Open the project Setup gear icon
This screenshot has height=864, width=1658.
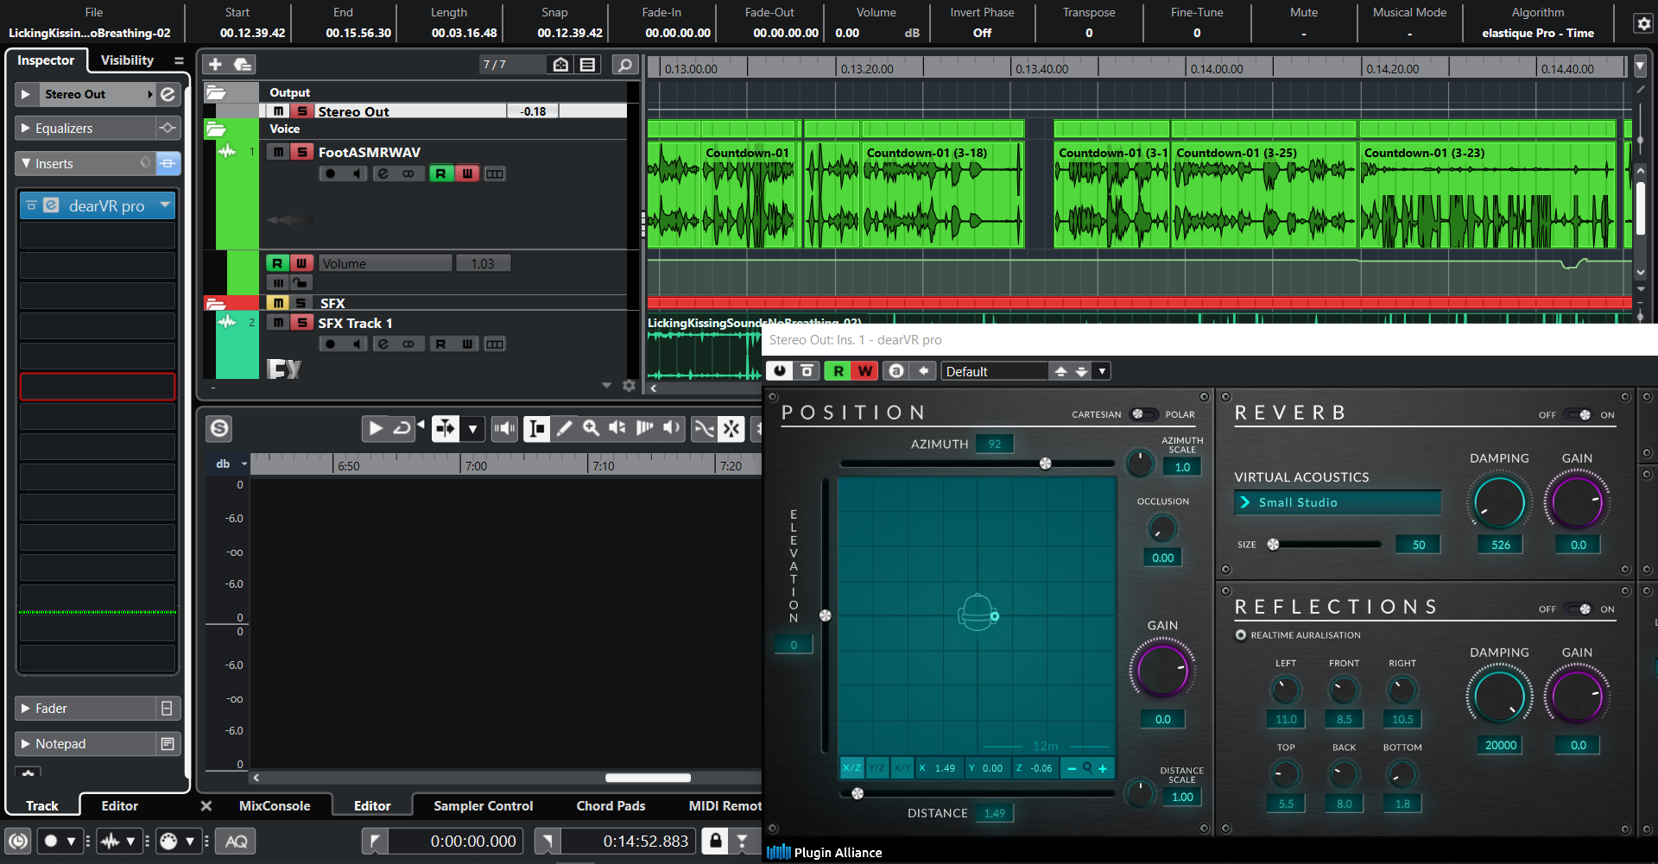[1643, 23]
